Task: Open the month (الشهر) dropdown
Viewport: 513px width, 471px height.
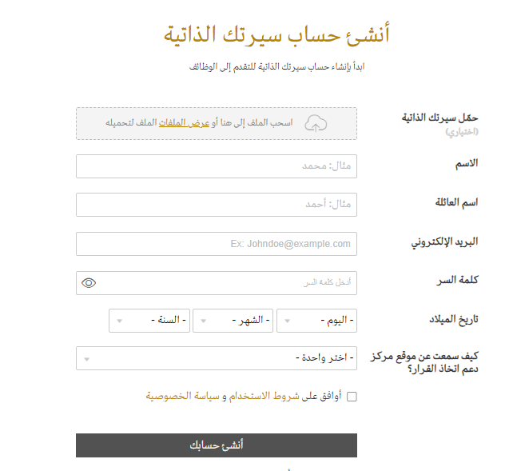Action: [233, 321]
